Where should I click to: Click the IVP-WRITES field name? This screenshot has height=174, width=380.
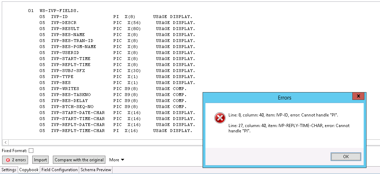tap(65, 89)
